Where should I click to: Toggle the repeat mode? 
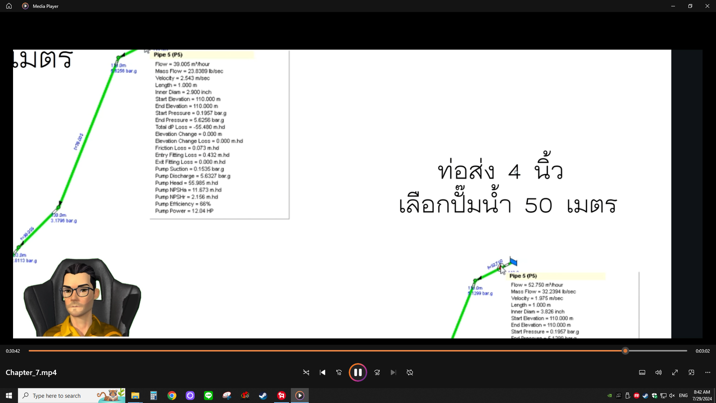coord(410,372)
